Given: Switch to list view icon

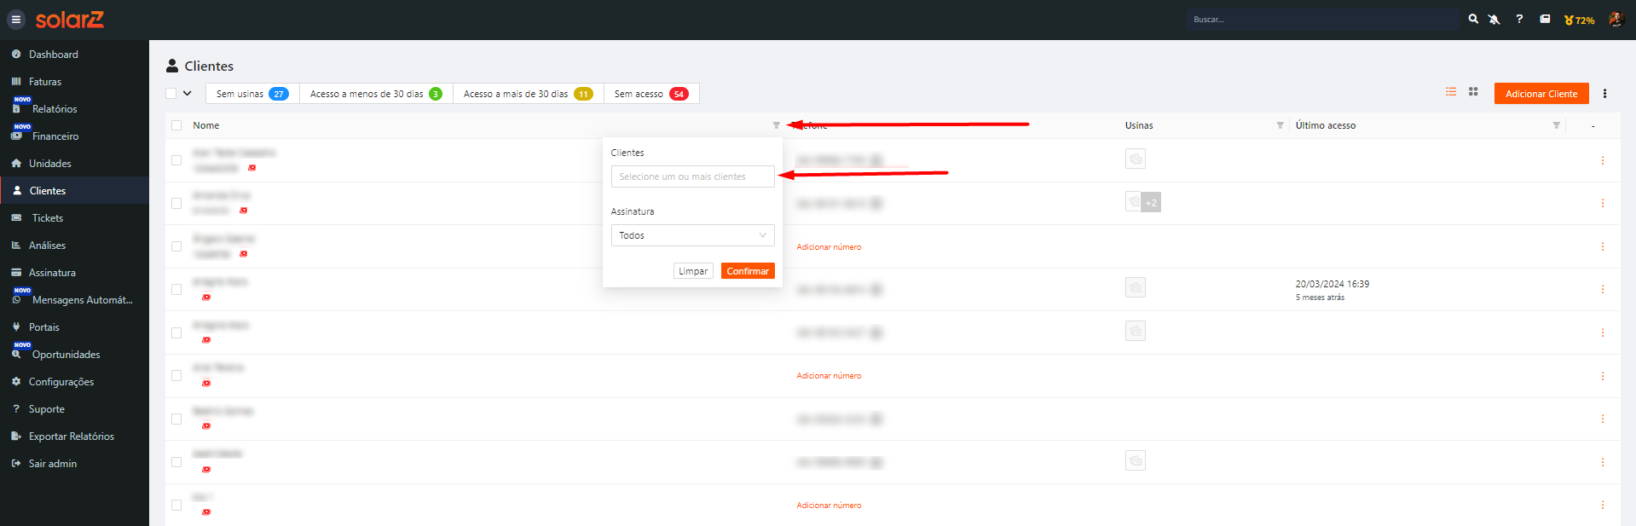Looking at the screenshot, I should (1451, 91).
